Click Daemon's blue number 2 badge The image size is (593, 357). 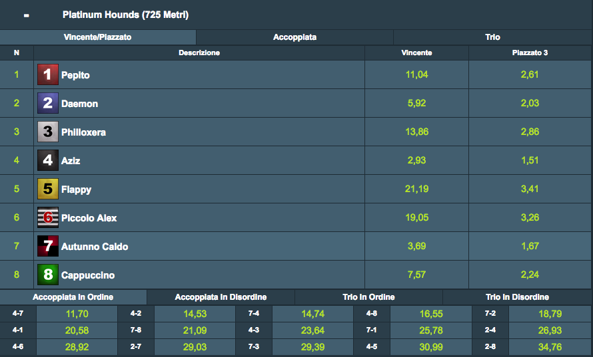[48, 103]
